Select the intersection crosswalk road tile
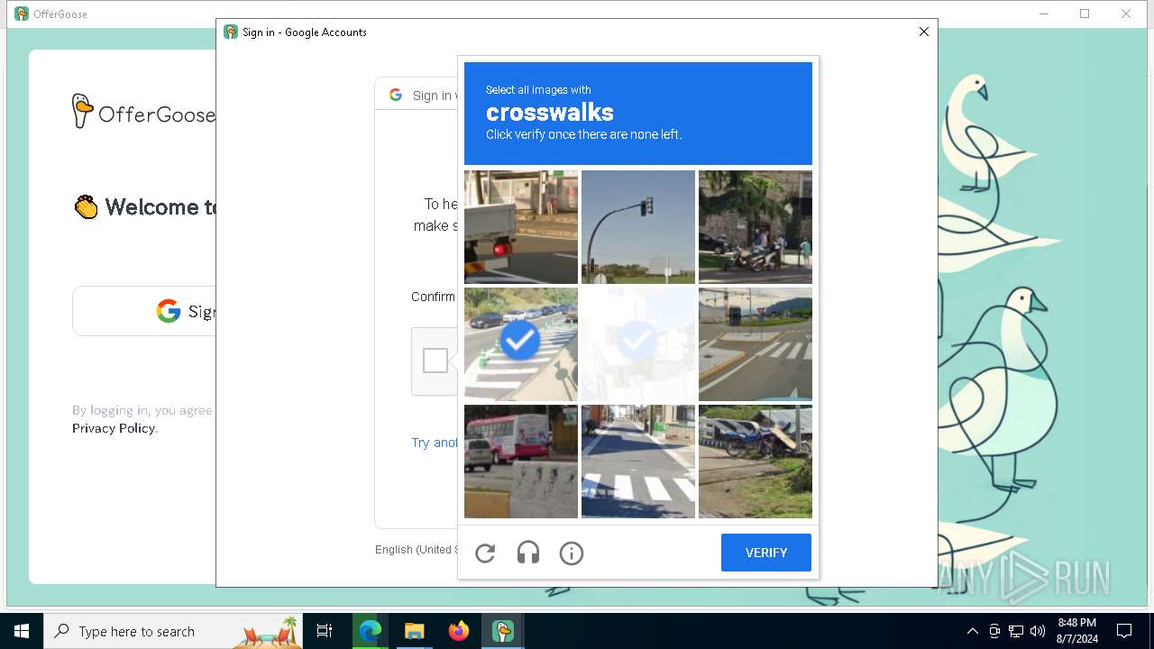The image size is (1154, 649). (x=756, y=344)
